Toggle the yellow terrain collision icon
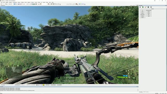Image resolution: width=167 pixels, height=94 pixels. [44, 85]
